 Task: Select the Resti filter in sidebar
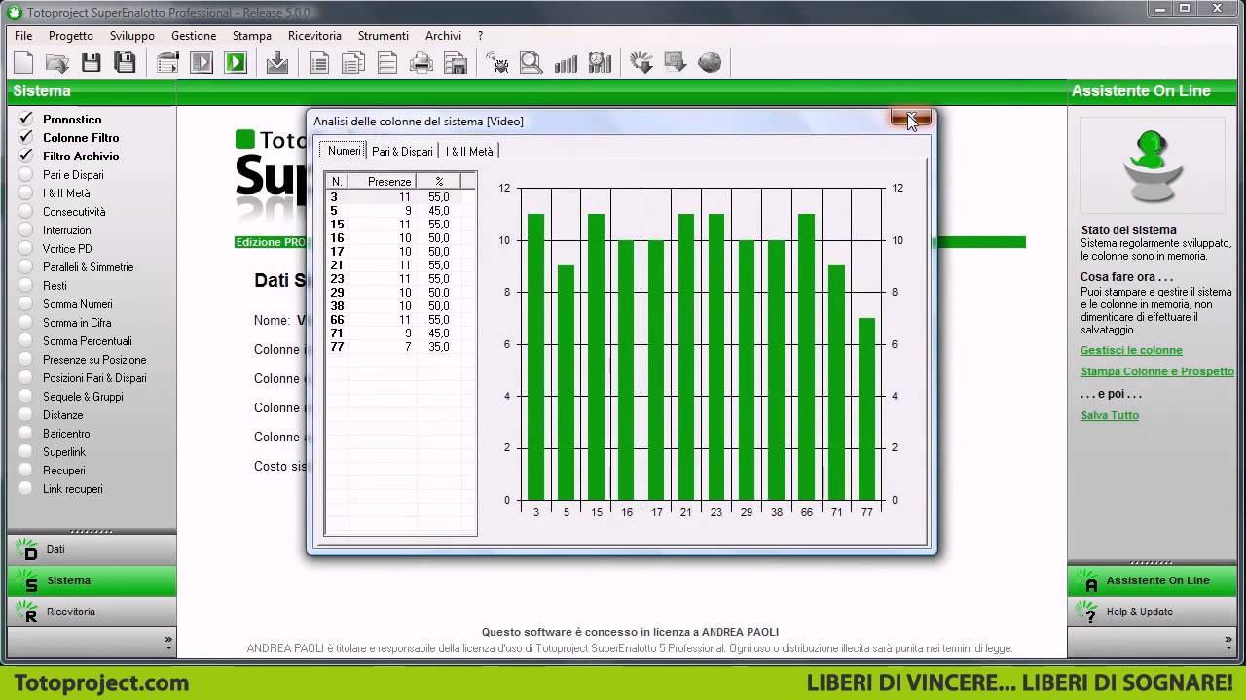[55, 286]
